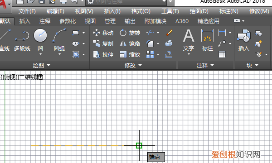This screenshot has width=272, height=163.
Task: Switch to the 参数化 ribbon tab
Action: [x=68, y=21]
